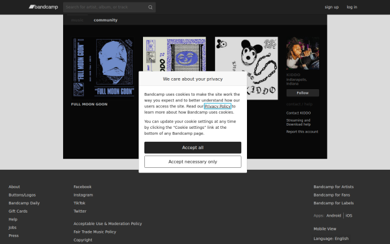Open Bandcamp for Fans
The height and width of the screenshot is (244, 390).
(331, 195)
